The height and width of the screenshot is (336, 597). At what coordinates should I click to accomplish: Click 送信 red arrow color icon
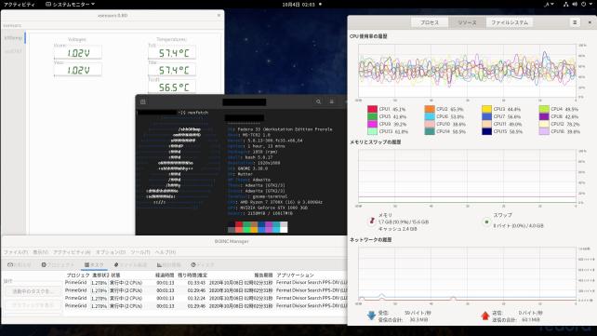coord(485,316)
